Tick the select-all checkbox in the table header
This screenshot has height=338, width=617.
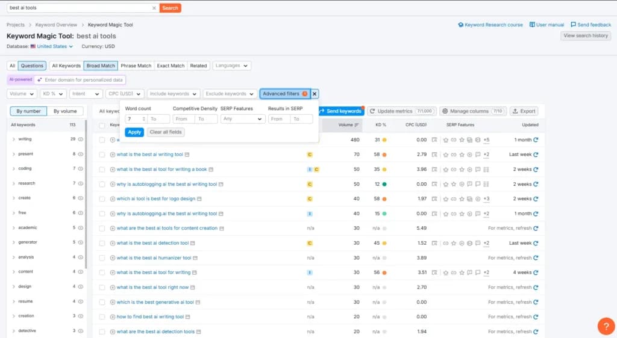coord(102,125)
